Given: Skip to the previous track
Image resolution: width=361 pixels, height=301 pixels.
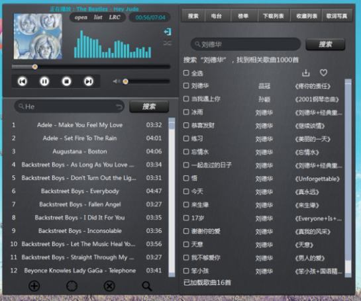Looking at the screenshot, I should (x=23, y=81).
